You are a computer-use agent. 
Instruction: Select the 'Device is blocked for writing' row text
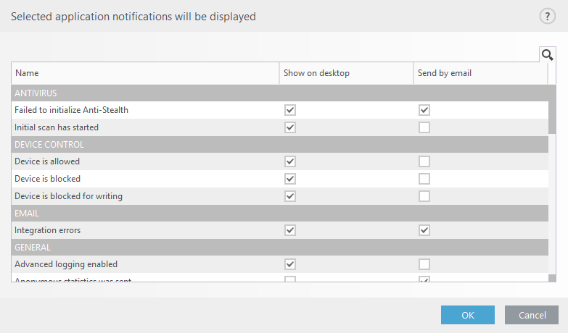point(68,196)
